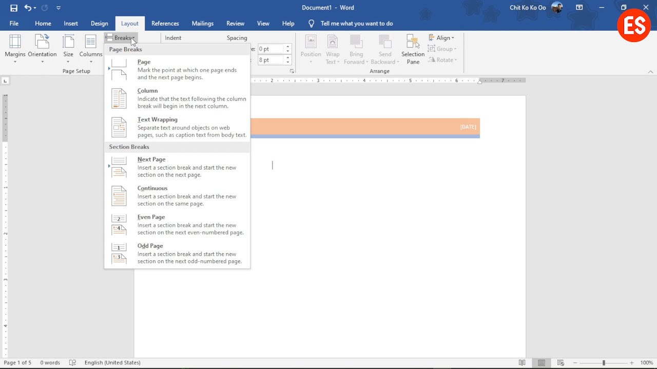This screenshot has width=657, height=369.
Task: Select the Page break option
Action: [x=177, y=69]
